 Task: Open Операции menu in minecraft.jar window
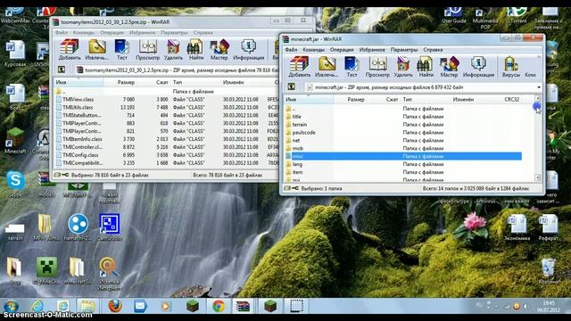pos(342,50)
